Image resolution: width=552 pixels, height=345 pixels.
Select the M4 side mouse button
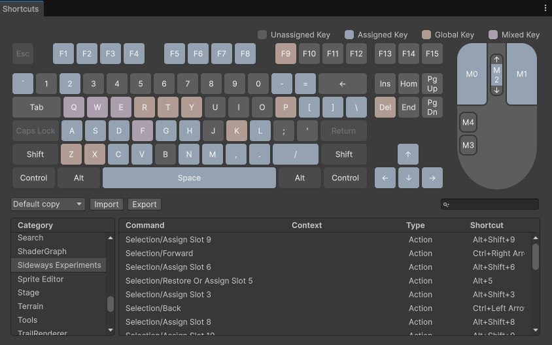coord(468,122)
